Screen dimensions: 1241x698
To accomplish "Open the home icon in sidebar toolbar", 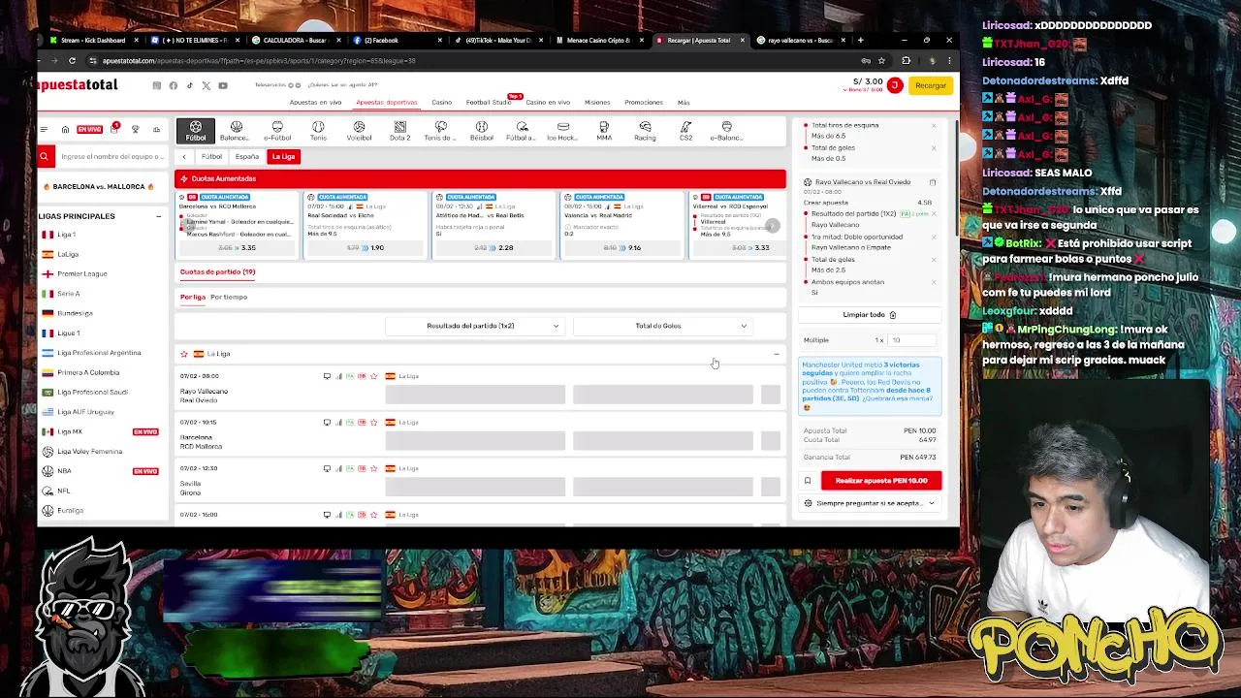I will [65, 130].
